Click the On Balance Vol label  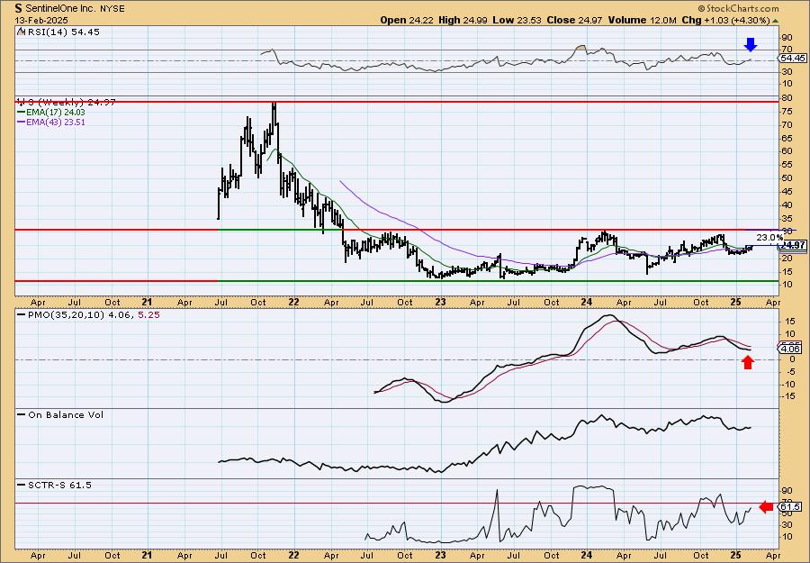tap(66, 414)
